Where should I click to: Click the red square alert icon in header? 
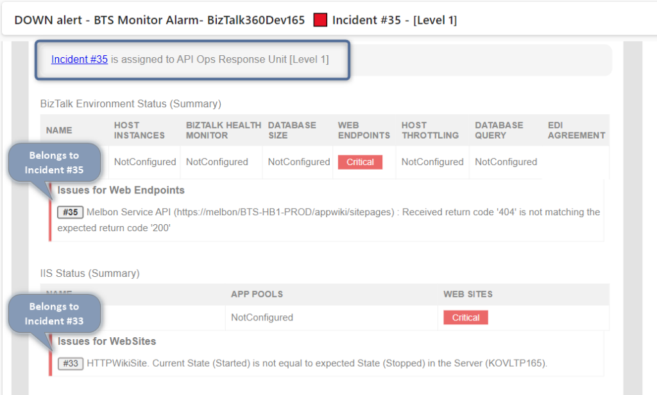point(320,19)
